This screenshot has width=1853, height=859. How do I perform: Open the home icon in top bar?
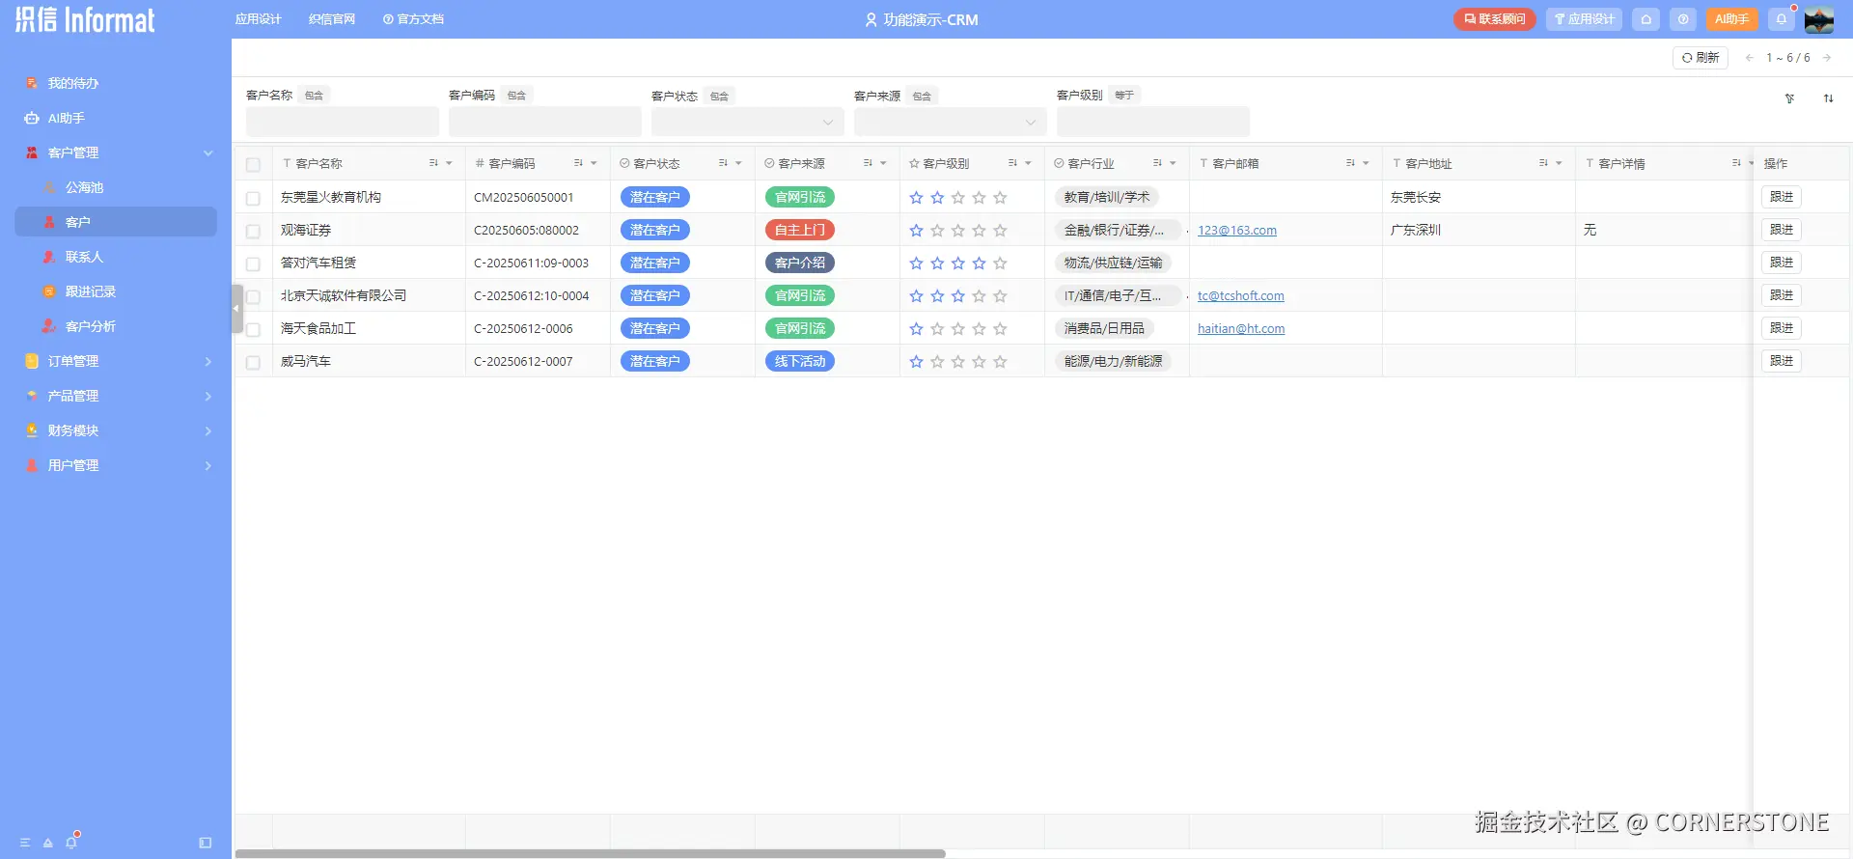tap(1646, 19)
